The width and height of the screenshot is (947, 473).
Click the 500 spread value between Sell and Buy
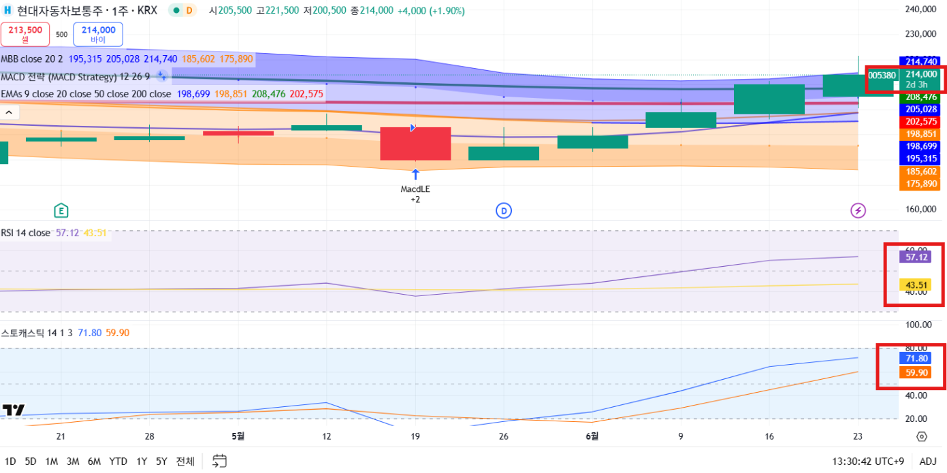click(x=61, y=34)
